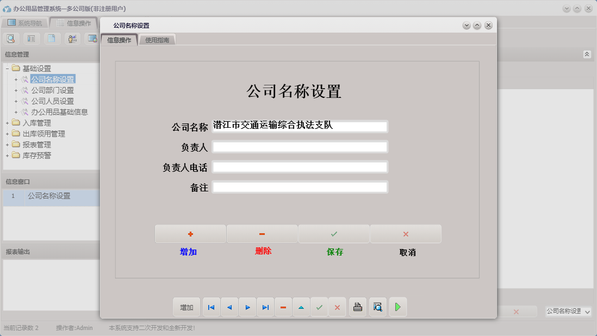The image size is (597, 336).
Task: Click the red X cancel edit icon
Action: (x=337, y=307)
